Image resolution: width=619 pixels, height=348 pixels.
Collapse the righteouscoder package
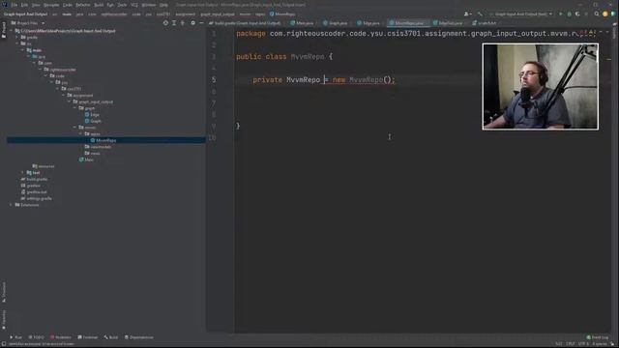[41, 70]
